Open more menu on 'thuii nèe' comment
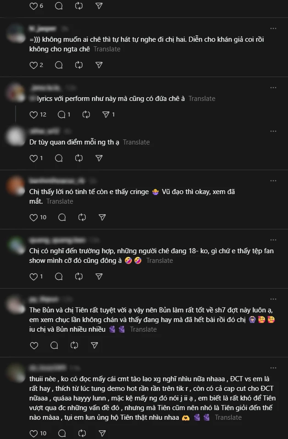The width and height of the screenshot is (288, 439). pyautogui.click(x=273, y=368)
